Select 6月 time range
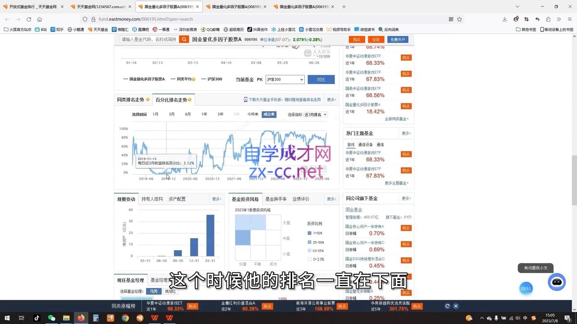Screen dimensions: 577x324 pyautogui.click(x=188, y=114)
